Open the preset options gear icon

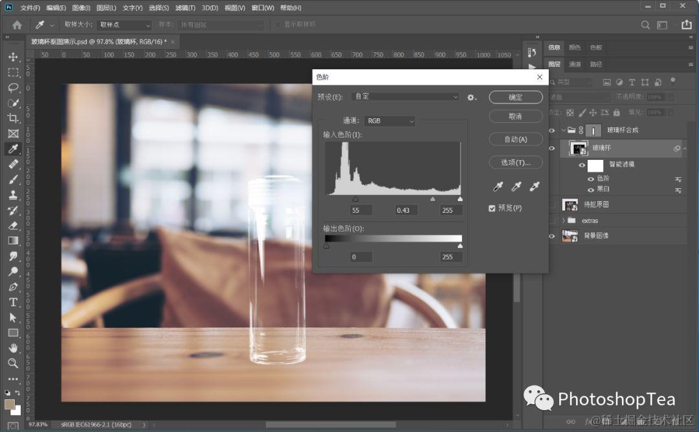471,97
